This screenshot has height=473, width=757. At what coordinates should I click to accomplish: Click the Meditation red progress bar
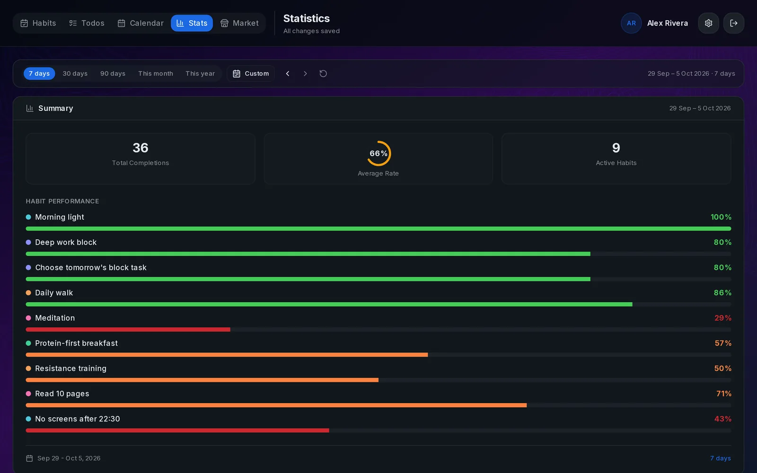coord(128,330)
